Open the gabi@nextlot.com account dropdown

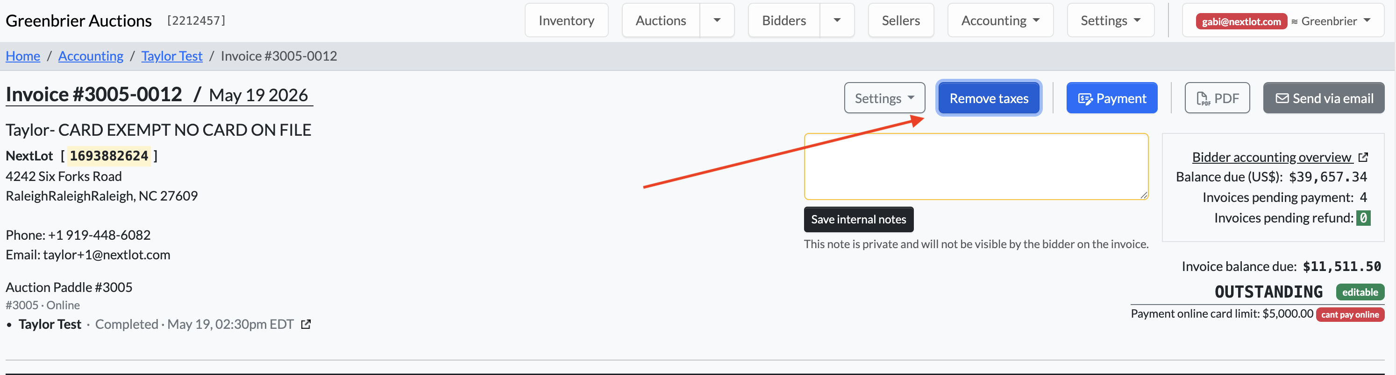pyautogui.click(x=1283, y=21)
